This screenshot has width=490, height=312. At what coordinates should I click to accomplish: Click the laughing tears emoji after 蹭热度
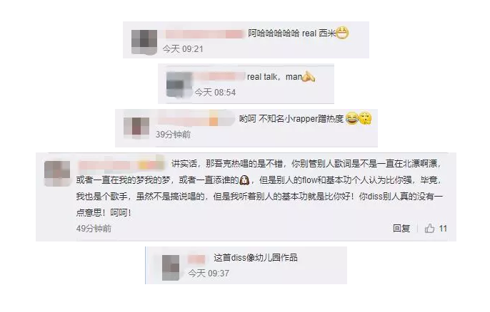[352, 118]
